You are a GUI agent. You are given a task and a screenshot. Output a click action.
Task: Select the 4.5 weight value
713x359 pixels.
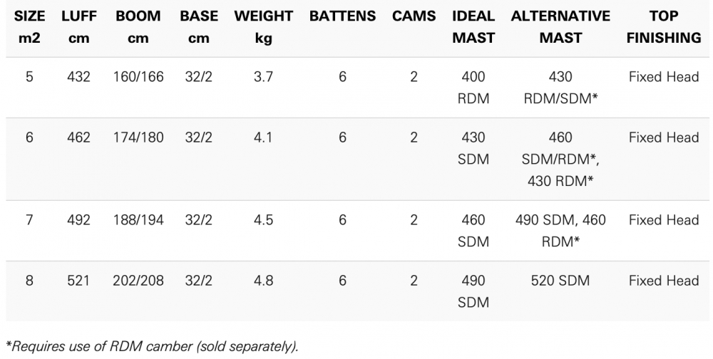tap(263, 220)
